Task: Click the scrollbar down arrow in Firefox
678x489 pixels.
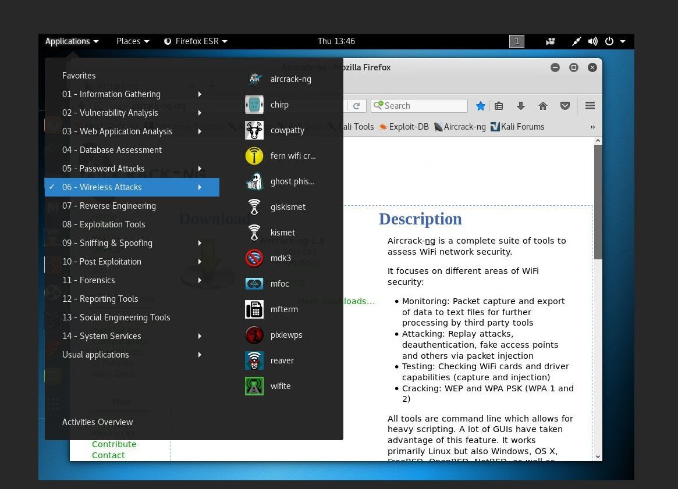Action: (598, 456)
